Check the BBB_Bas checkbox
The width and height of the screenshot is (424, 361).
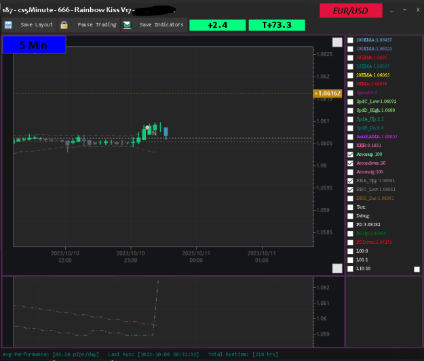(350, 198)
